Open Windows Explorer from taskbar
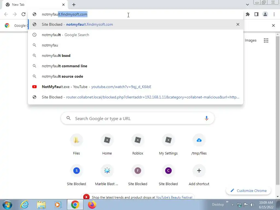 click(x=41, y=205)
